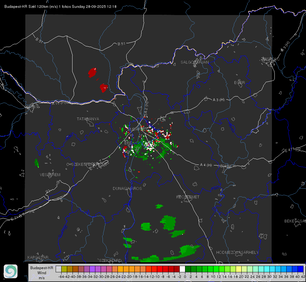The image size is (306, 282).
Task: Select the yellow swatch between 18 and 20
Action: pos(239,269)
